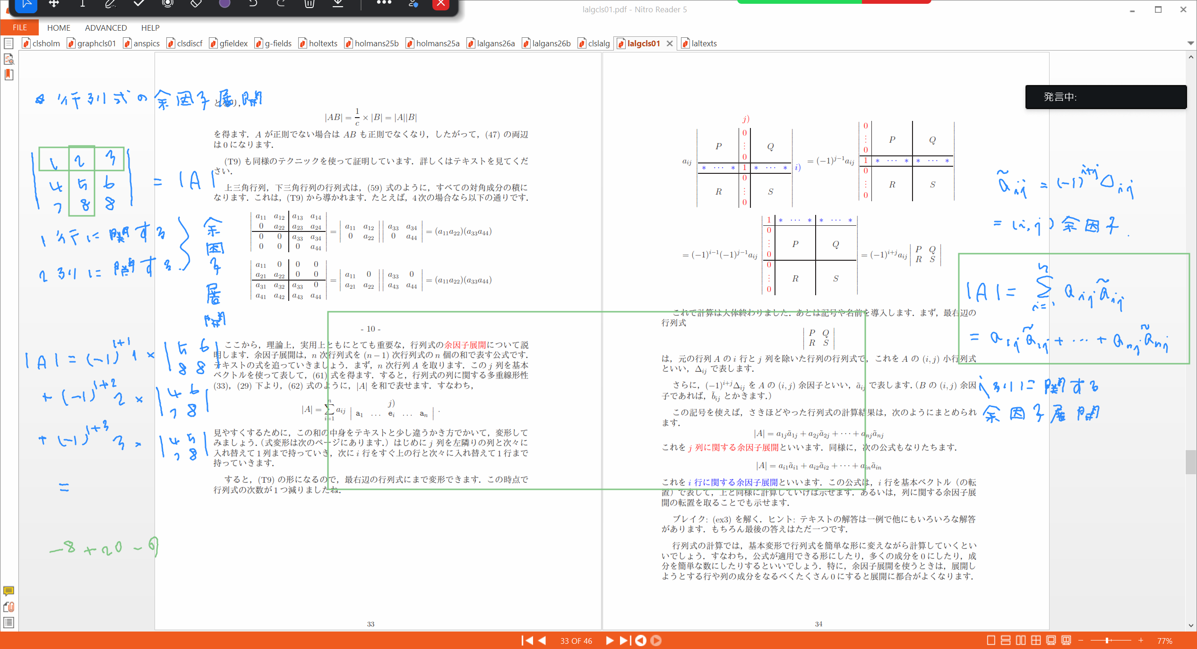The image size is (1197, 649).
Task: Click the page number field 33 OF 46
Action: (x=576, y=641)
